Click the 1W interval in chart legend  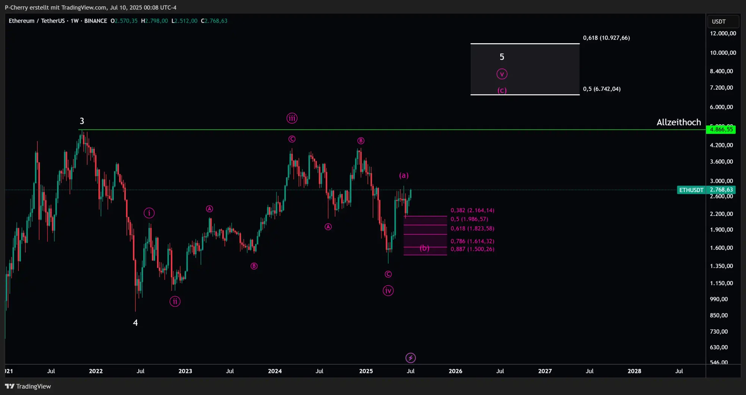pyautogui.click(x=75, y=21)
